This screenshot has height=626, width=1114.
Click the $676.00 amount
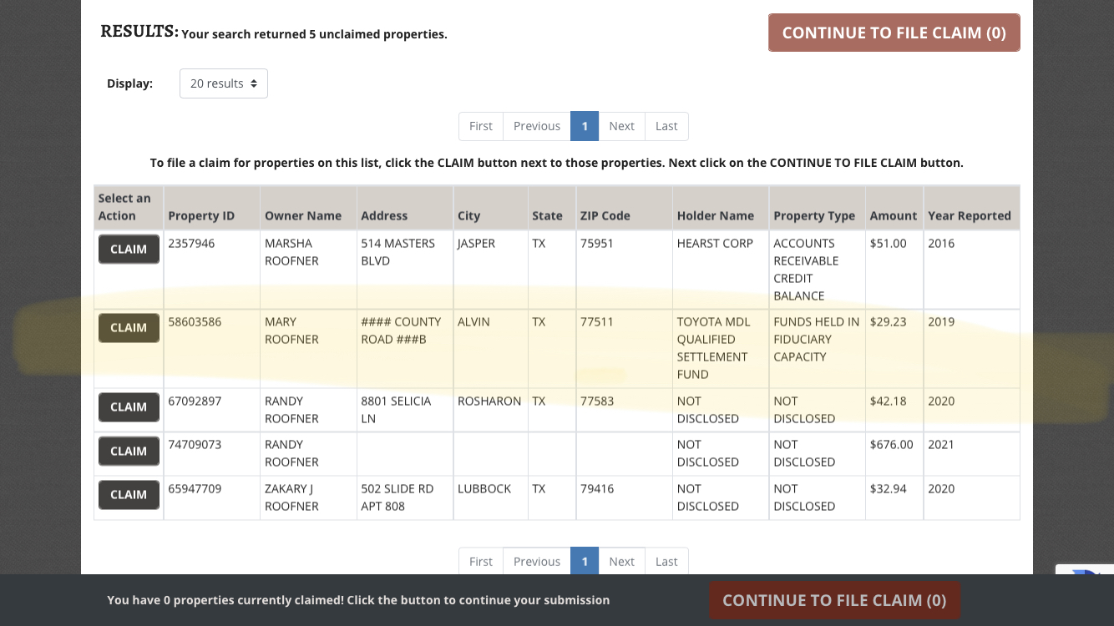pos(891,445)
